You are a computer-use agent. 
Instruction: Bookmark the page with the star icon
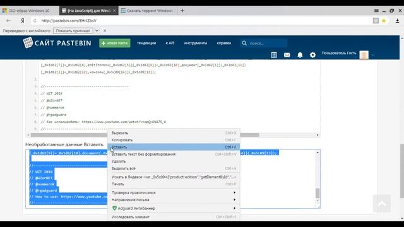(x=384, y=21)
